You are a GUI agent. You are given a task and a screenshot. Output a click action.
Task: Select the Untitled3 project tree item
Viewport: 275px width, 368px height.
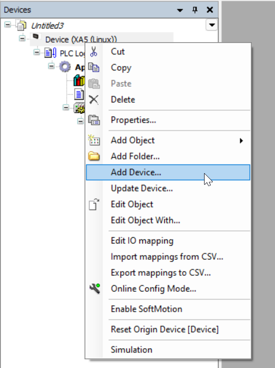pyautogui.click(x=47, y=26)
